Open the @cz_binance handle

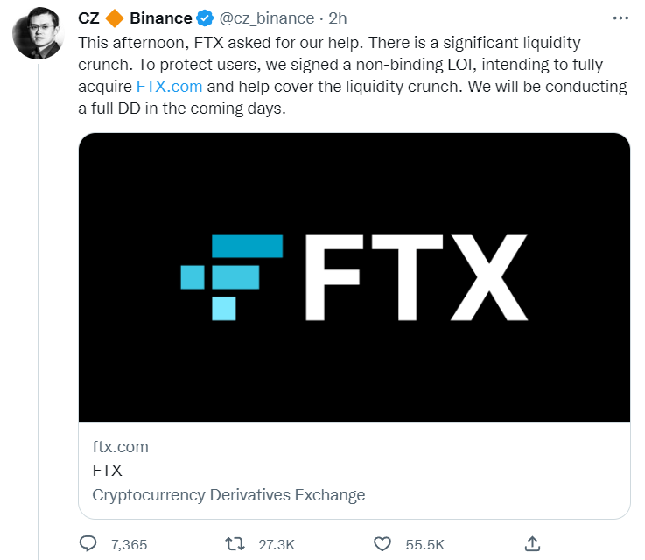[267, 18]
